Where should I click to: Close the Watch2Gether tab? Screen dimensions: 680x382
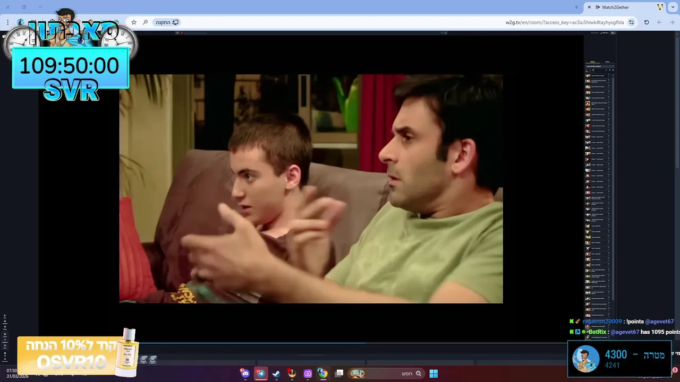pos(589,7)
